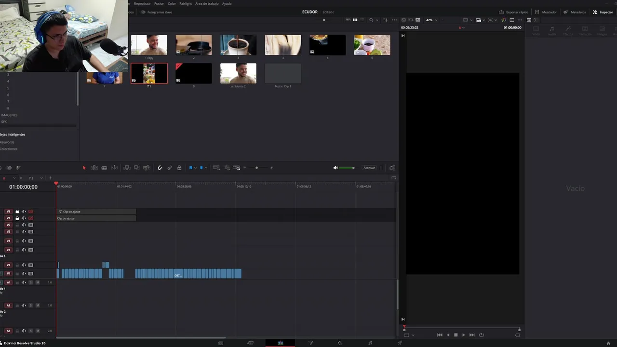
Task: Select the 'ambiente 2' clip thumbnail
Action: coord(238,74)
